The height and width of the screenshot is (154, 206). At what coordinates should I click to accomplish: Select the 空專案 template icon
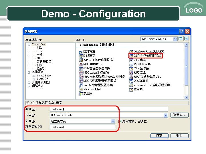point(131,90)
